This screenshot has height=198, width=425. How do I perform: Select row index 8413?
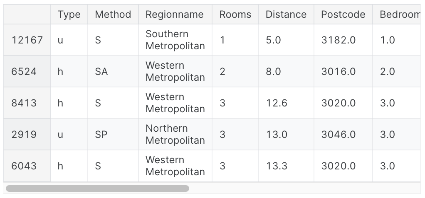pyautogui.click(x=27, y=103)
